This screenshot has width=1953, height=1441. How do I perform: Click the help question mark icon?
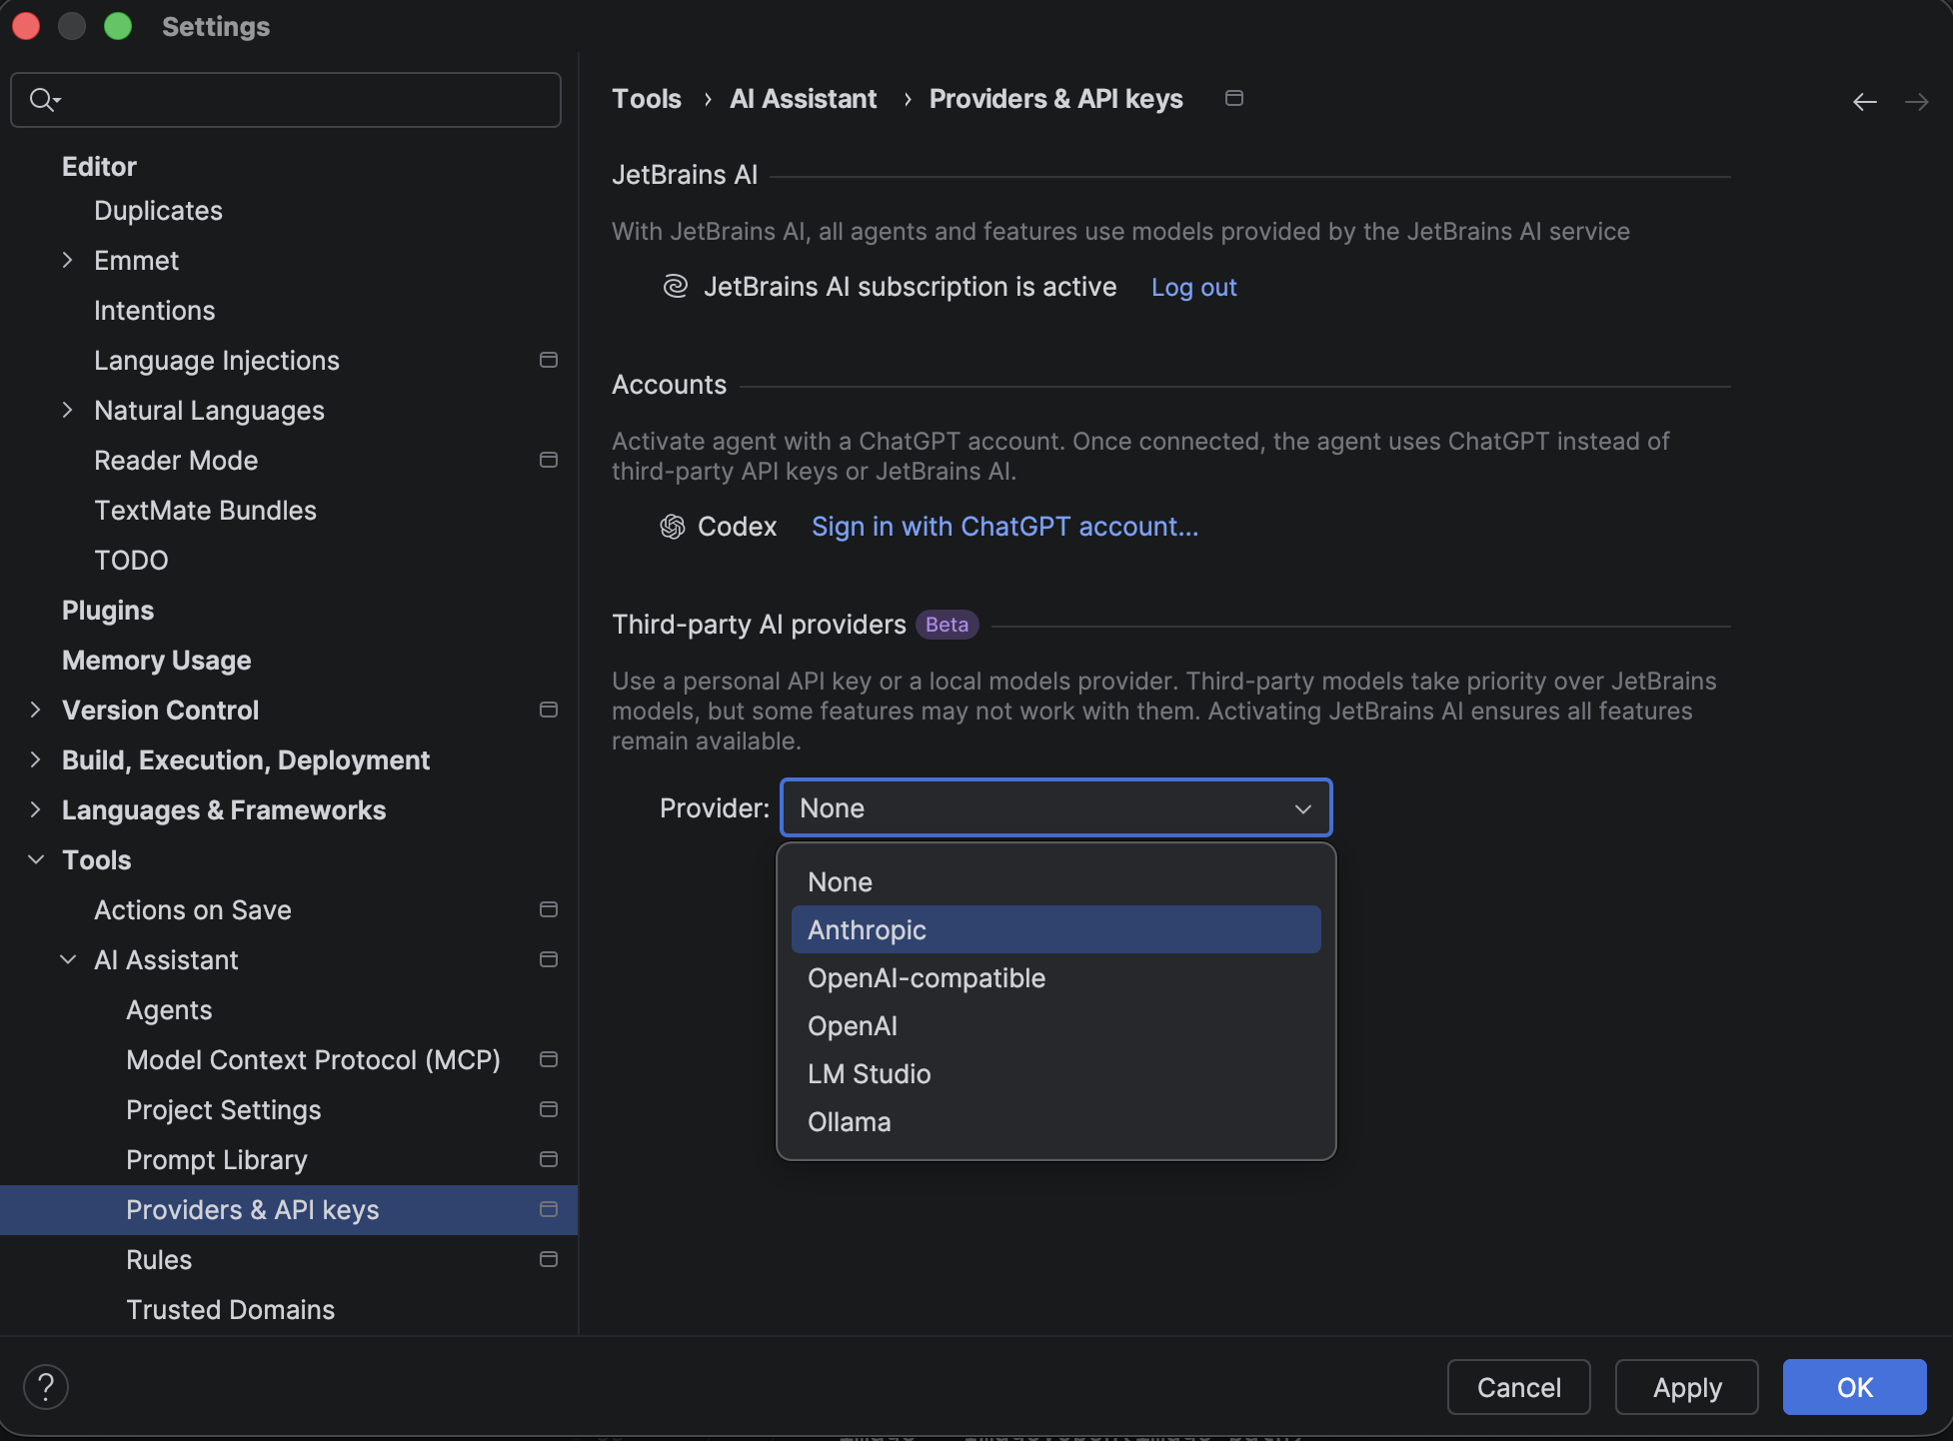pos(46,1386)
